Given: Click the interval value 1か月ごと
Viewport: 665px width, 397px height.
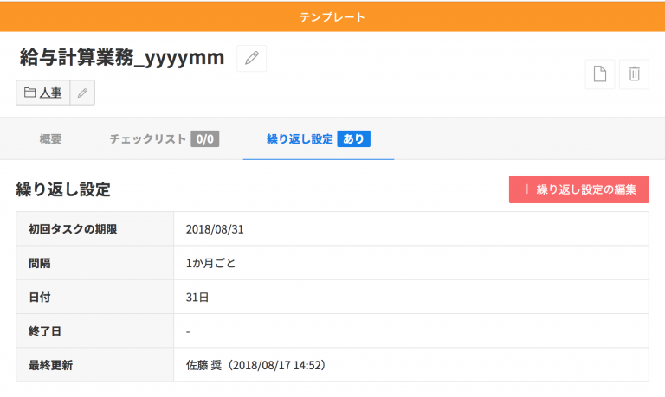Looking at the screenshot, I should (x=210, y=263).
